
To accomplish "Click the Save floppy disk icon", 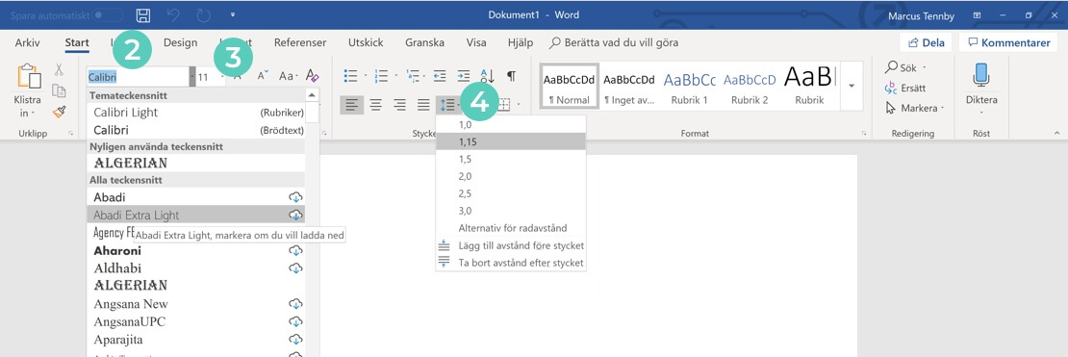I will pos(143,15).
